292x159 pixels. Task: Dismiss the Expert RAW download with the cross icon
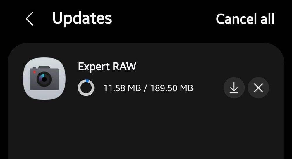point(258,88)
